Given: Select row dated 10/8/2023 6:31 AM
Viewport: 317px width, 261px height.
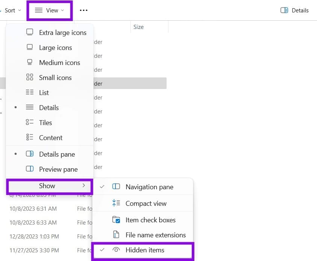Looking at the screenshot, I should pos(33,209).
